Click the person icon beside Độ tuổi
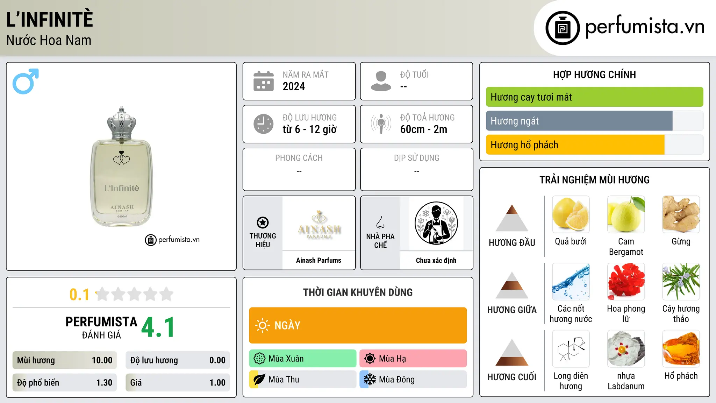The image size is (716, 403). [x=381, y=81]
